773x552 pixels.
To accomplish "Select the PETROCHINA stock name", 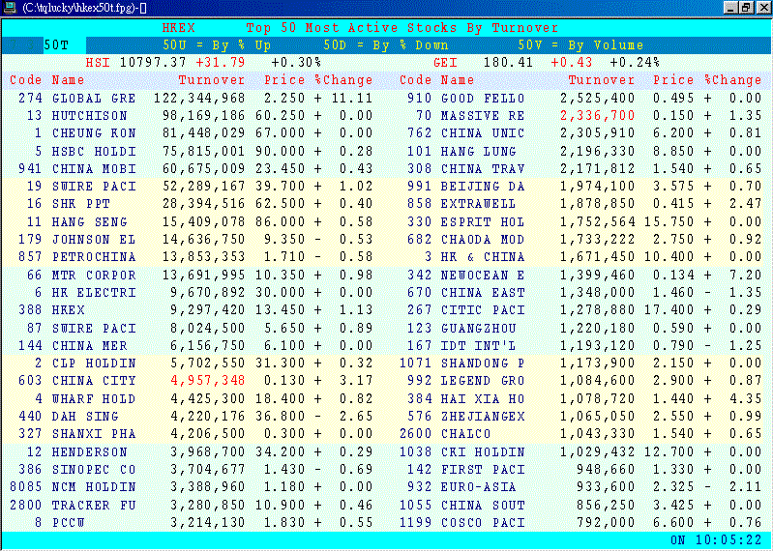I will point(94,257).
